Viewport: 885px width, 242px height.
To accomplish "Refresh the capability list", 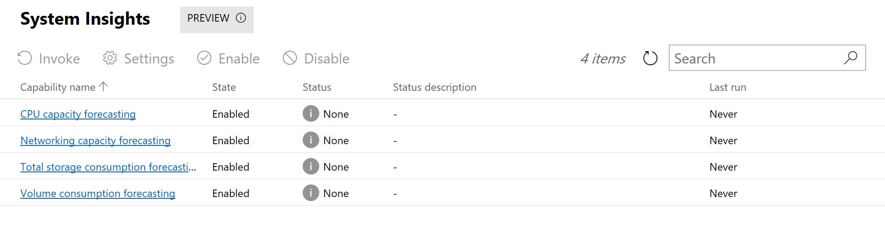I will 650,58.
